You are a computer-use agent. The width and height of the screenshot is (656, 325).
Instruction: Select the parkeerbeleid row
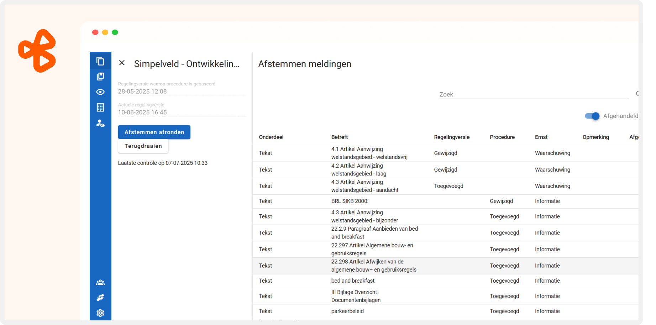coord(347,311)
